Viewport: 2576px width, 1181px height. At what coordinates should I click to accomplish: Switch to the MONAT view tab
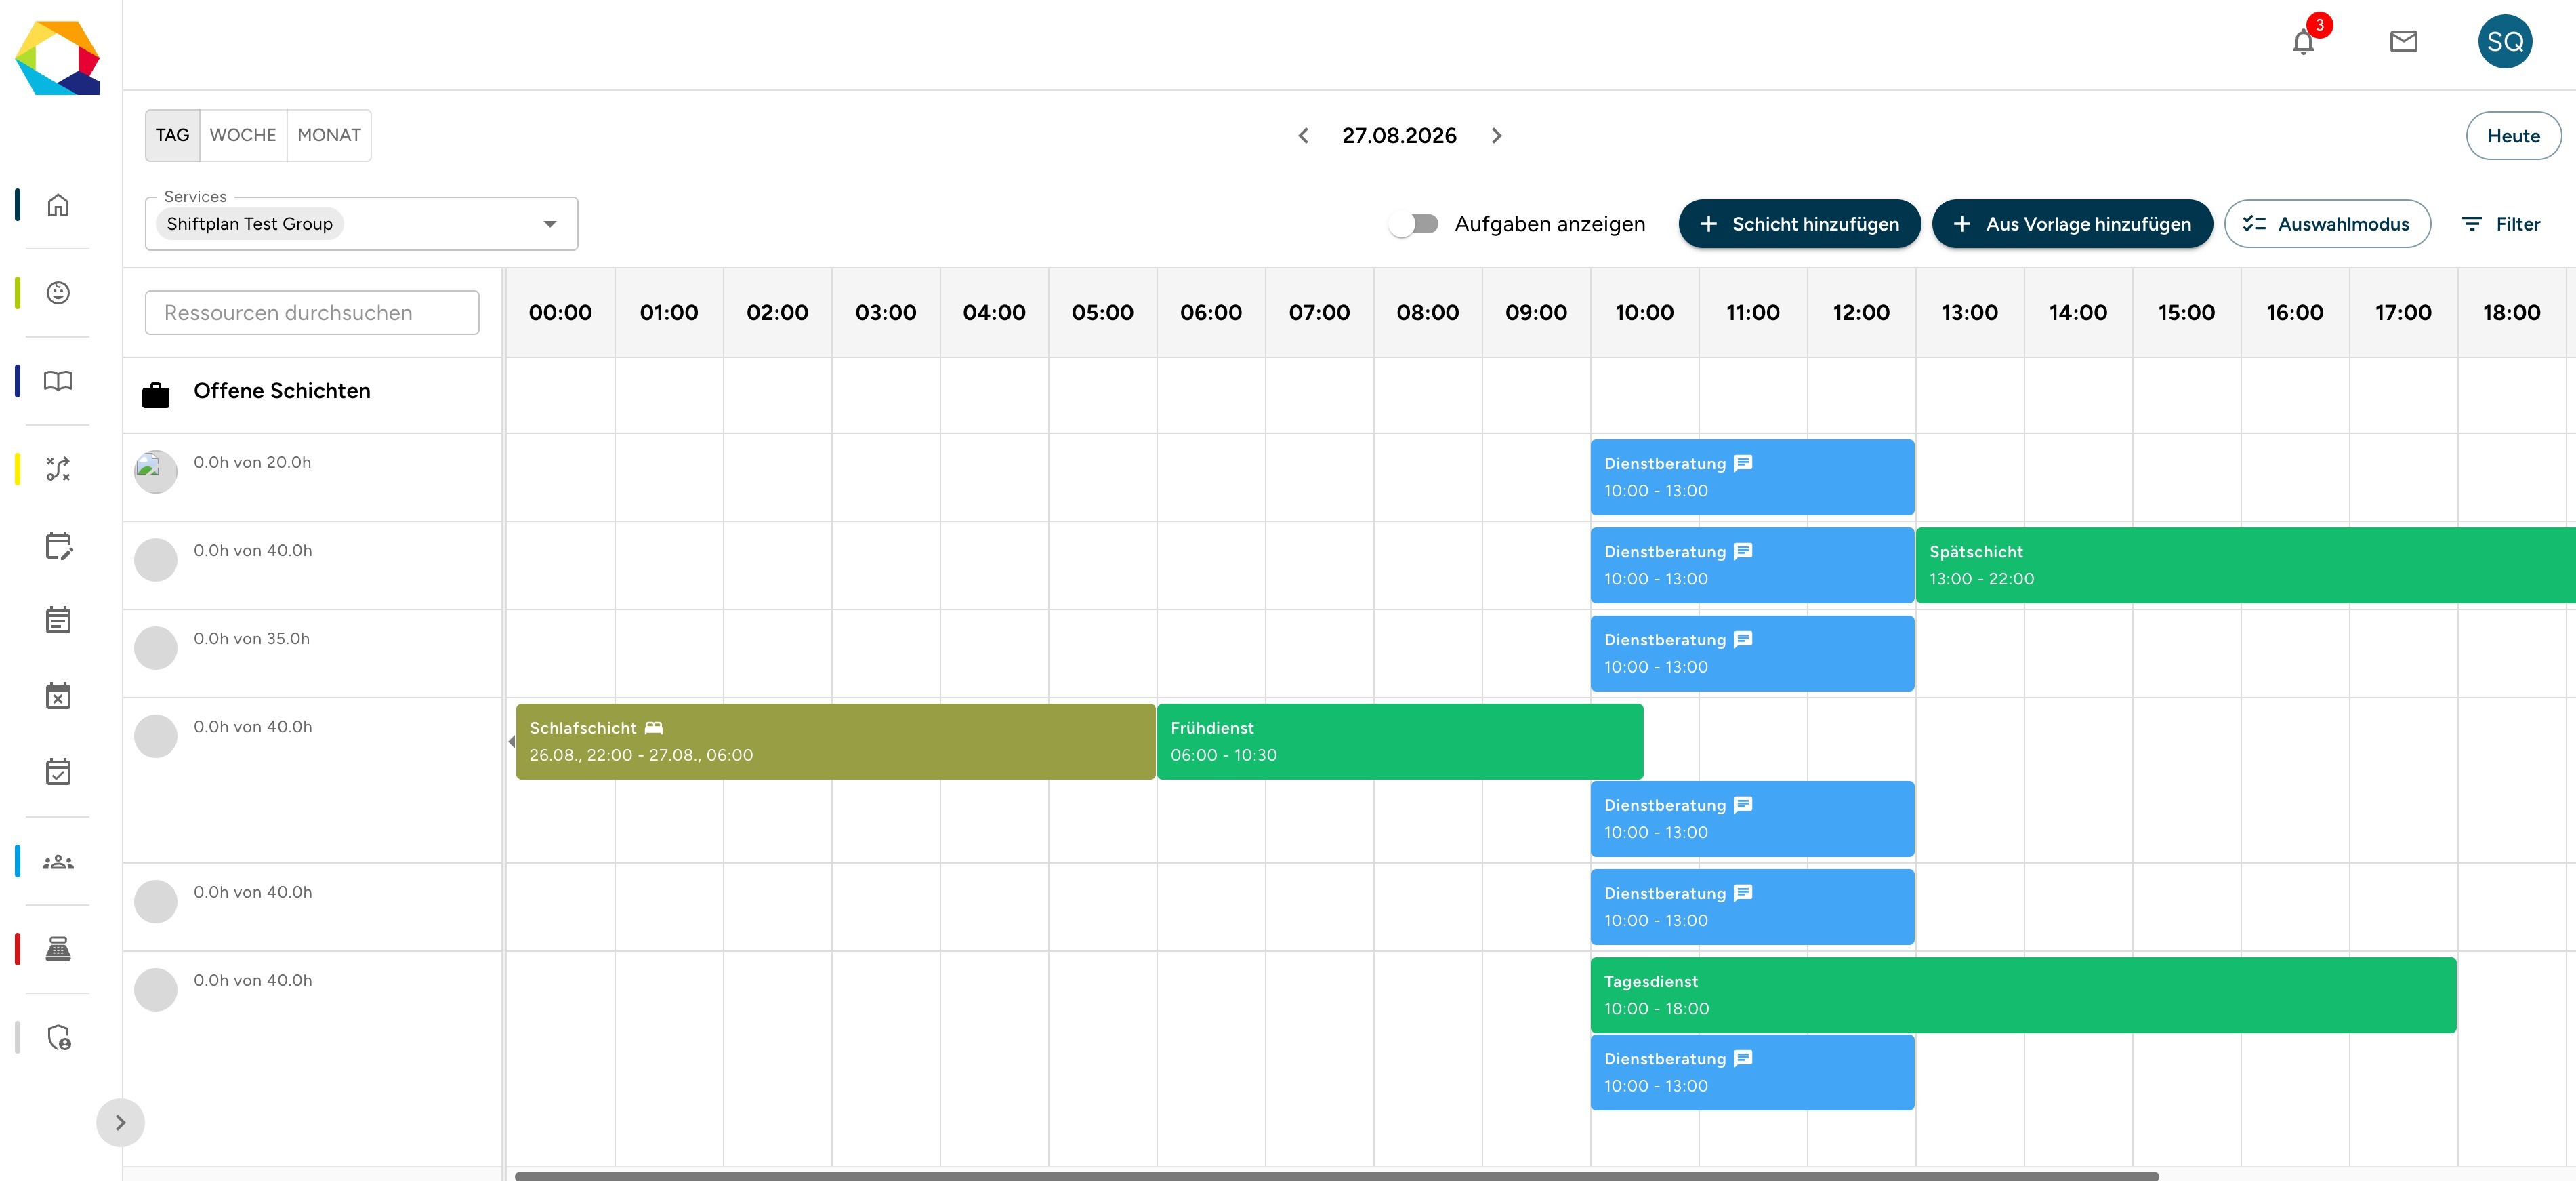[x=329, y=135]
